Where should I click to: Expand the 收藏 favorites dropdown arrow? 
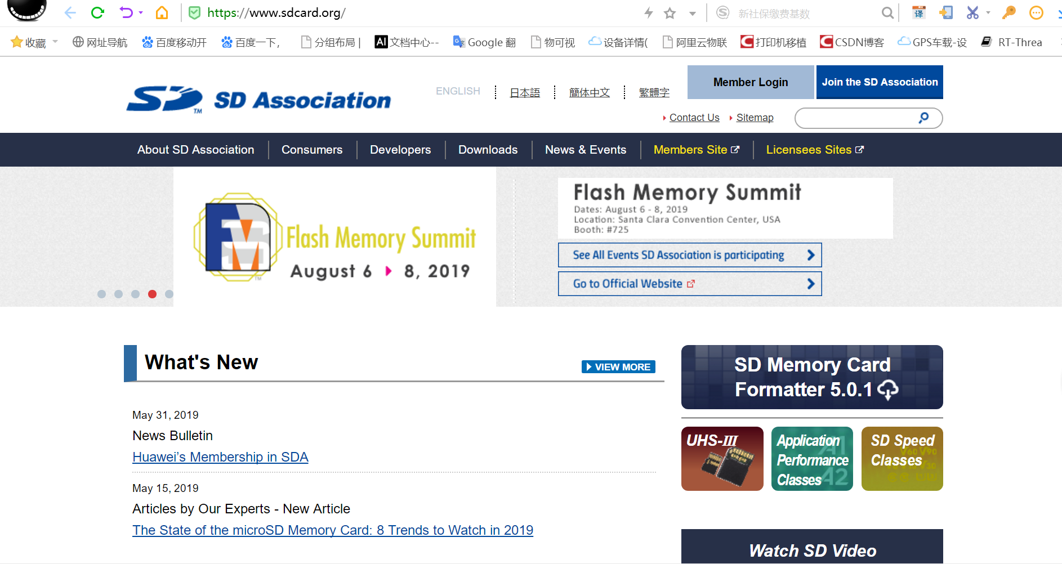tap(55, 42)
